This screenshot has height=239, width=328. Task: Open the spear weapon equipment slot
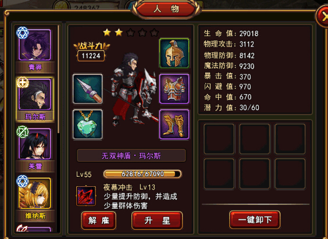click(x=88, y=88)
